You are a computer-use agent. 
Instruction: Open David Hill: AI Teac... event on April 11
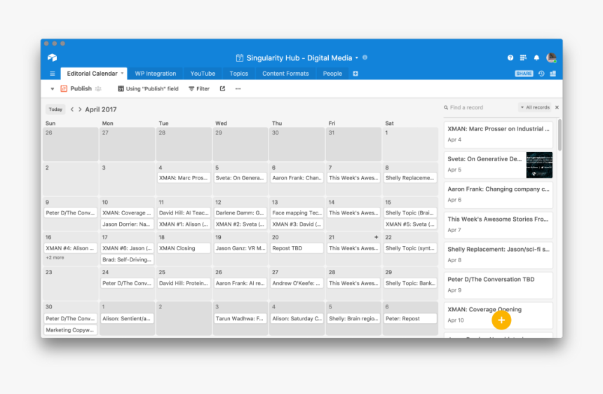pyautogui.click(x=184, y=213)
